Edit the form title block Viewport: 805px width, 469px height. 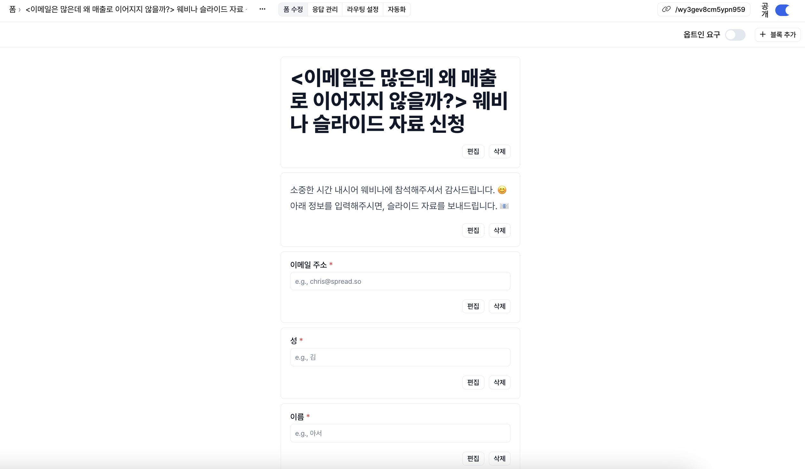click(x=473, y=151)
